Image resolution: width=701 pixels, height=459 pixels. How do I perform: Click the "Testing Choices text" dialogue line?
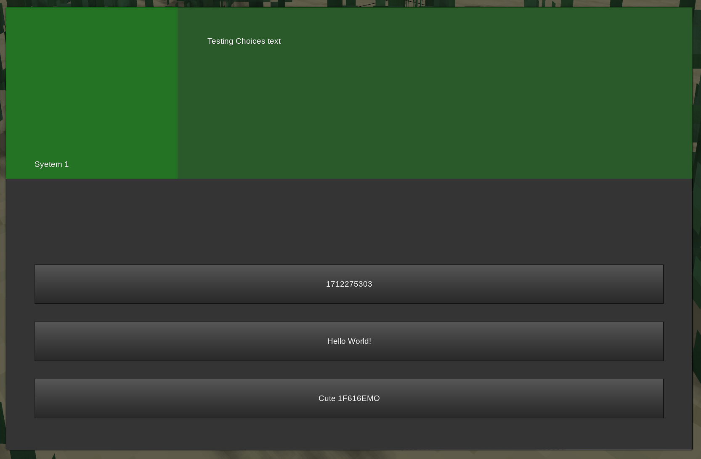pos(244,41)
